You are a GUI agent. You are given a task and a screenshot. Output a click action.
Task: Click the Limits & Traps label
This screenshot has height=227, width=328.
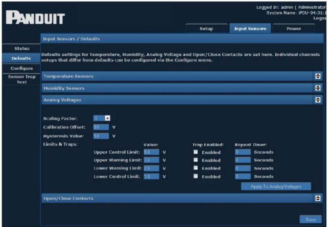(x=60, y=144)
